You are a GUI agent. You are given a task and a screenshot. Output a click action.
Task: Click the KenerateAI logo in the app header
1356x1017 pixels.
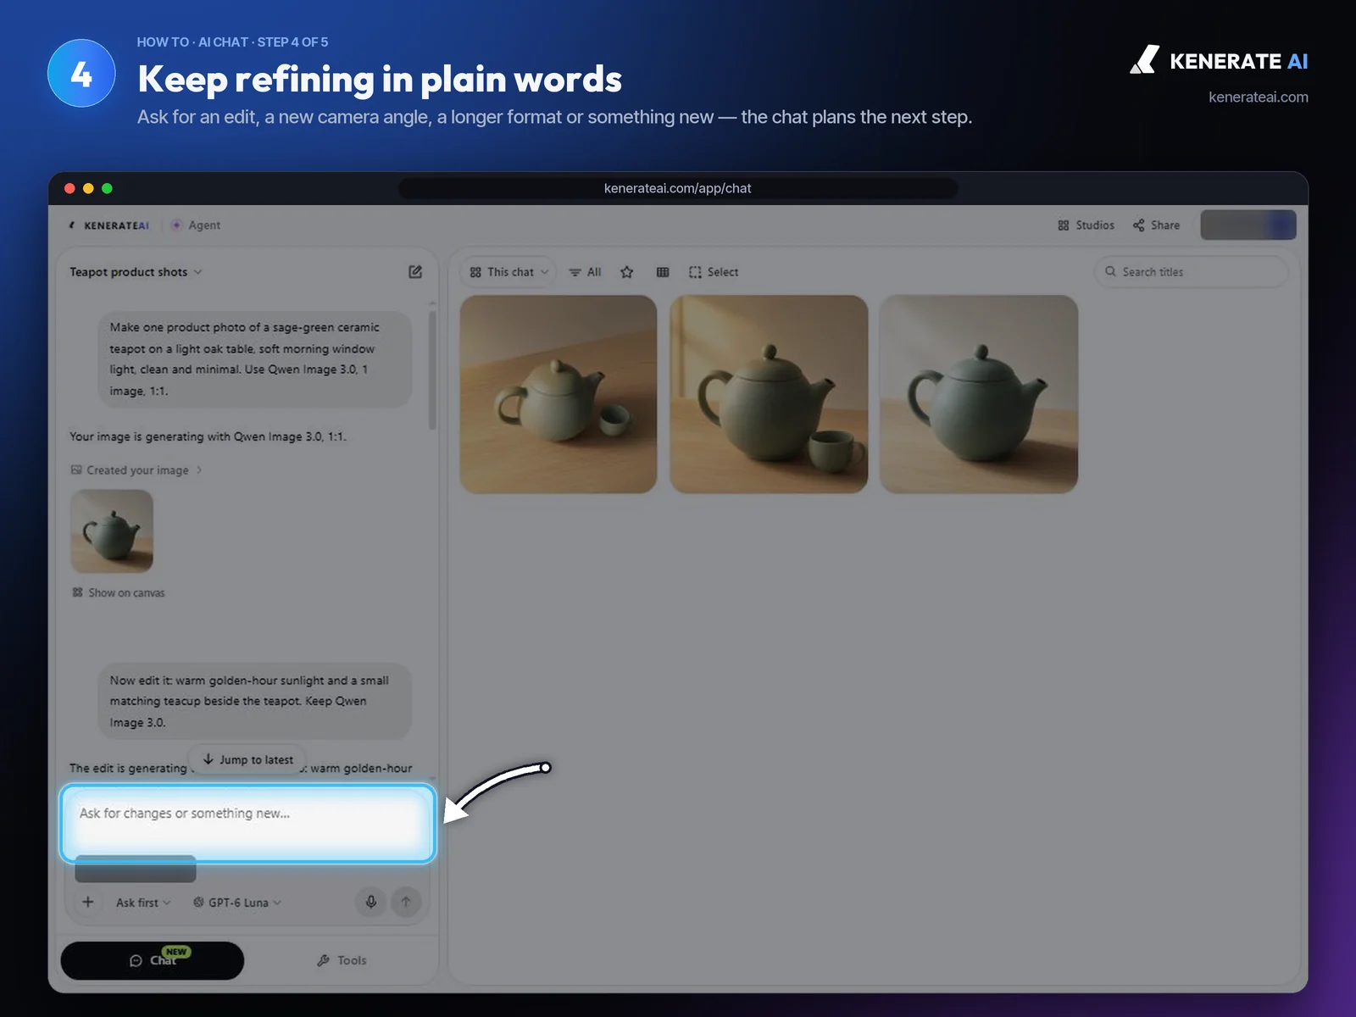[108, 225]
